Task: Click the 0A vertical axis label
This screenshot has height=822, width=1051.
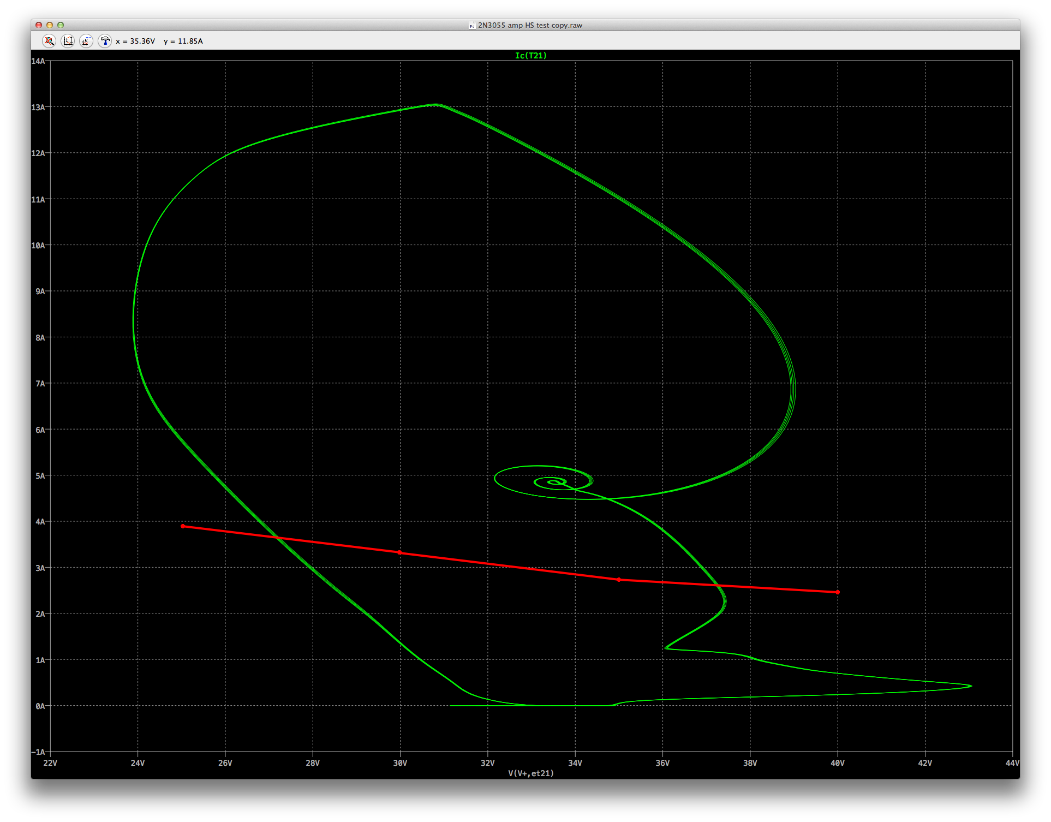Action: point(40,706)
